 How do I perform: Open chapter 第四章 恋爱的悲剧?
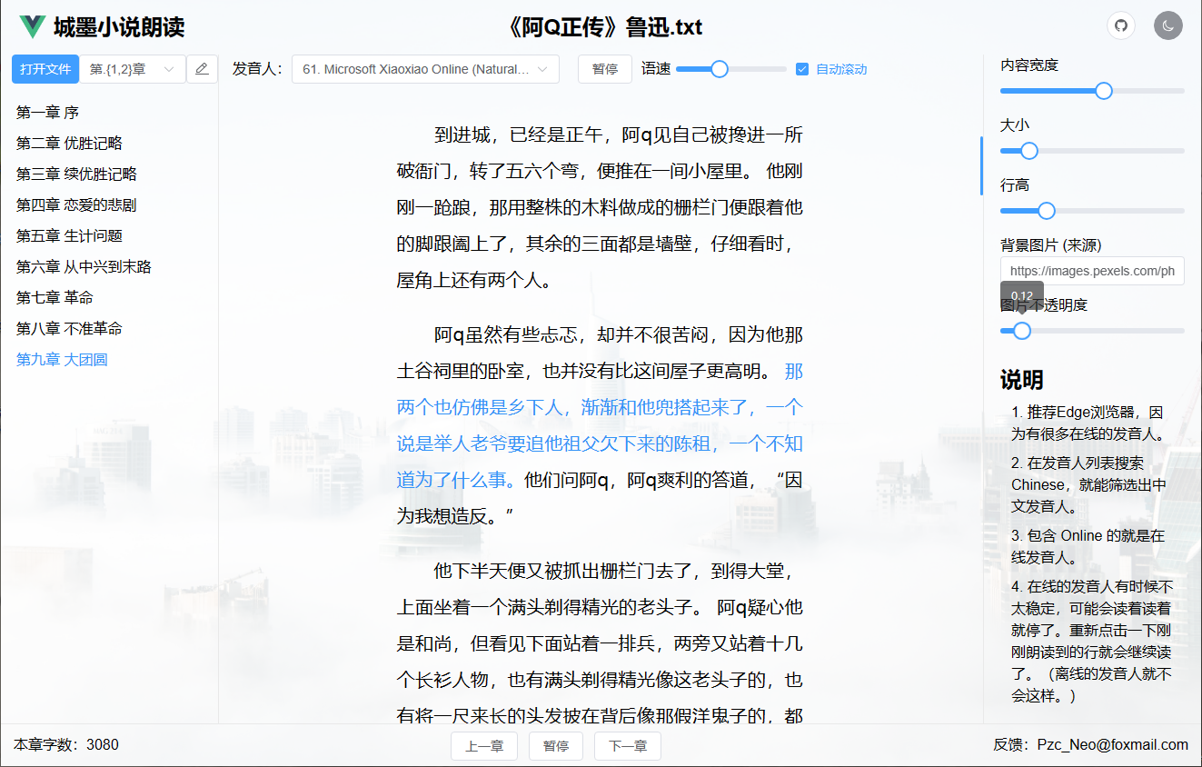(76, 205)
